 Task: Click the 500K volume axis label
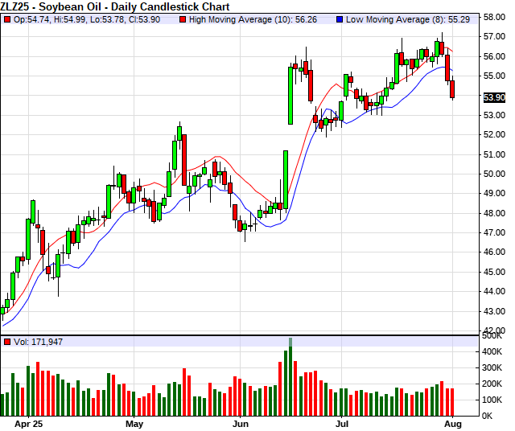(493, 339)
